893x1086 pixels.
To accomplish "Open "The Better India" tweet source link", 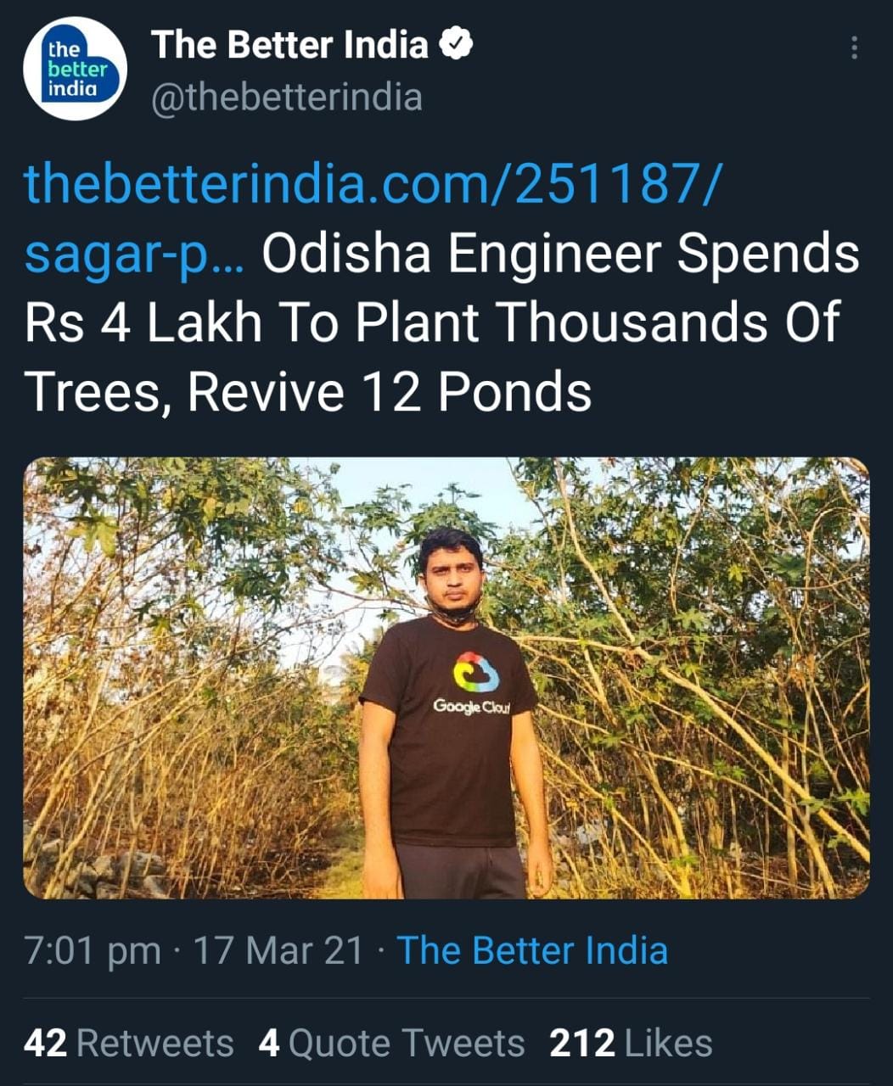I will 532,950.
